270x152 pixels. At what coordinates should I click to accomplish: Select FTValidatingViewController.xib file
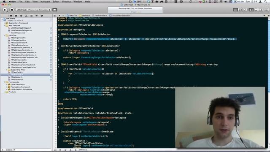click(24, 57)
